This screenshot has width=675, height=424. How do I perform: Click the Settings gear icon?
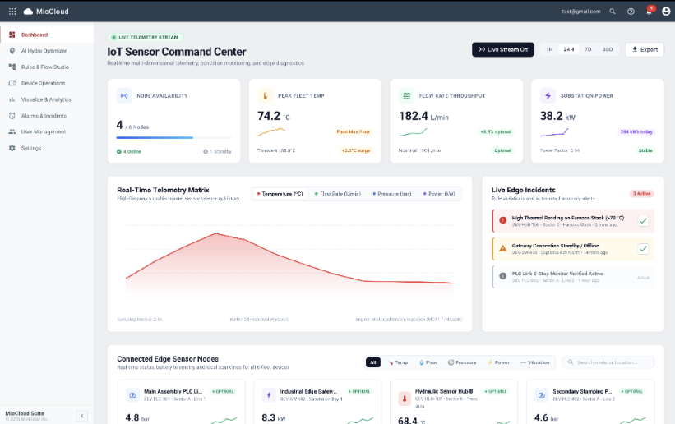pos(12,148)
